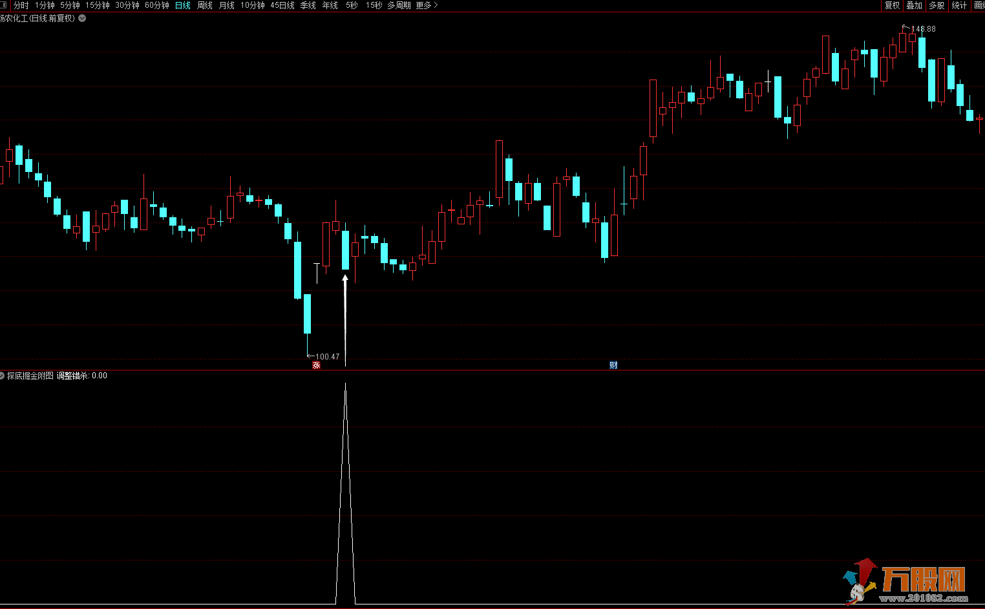Select the 15秒 period tab
The width and height of the screenshot is (985, 609).
click(374, 5)
